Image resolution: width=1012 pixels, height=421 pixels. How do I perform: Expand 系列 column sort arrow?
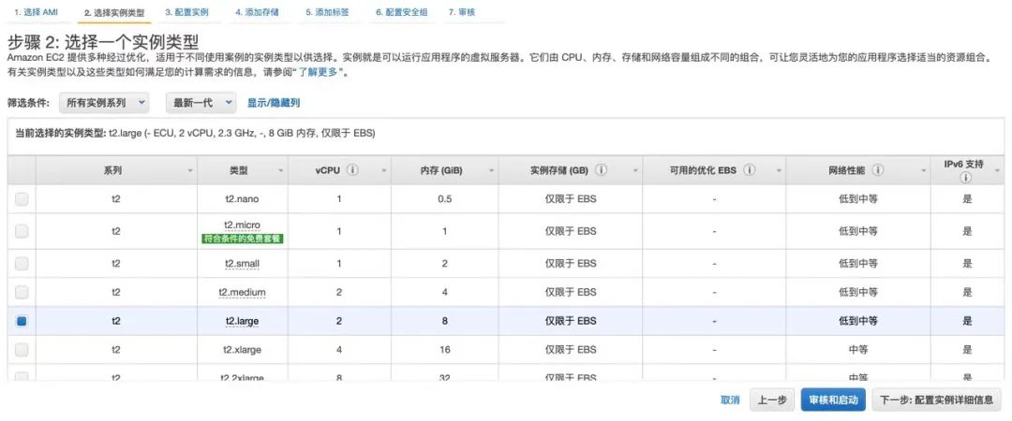coord(189,171)
